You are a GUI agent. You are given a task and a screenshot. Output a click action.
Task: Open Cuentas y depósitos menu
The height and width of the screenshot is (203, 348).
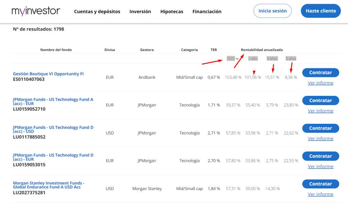(x=97, y=12)
